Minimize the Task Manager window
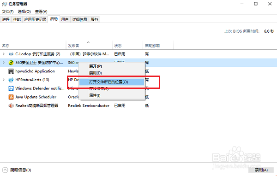Image resolution: width=277 pixels, height=176 pixels. [x=242, y=4]
